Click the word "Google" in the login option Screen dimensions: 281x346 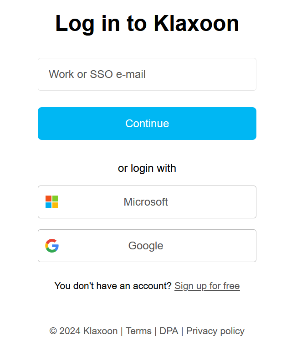(146, 246)
